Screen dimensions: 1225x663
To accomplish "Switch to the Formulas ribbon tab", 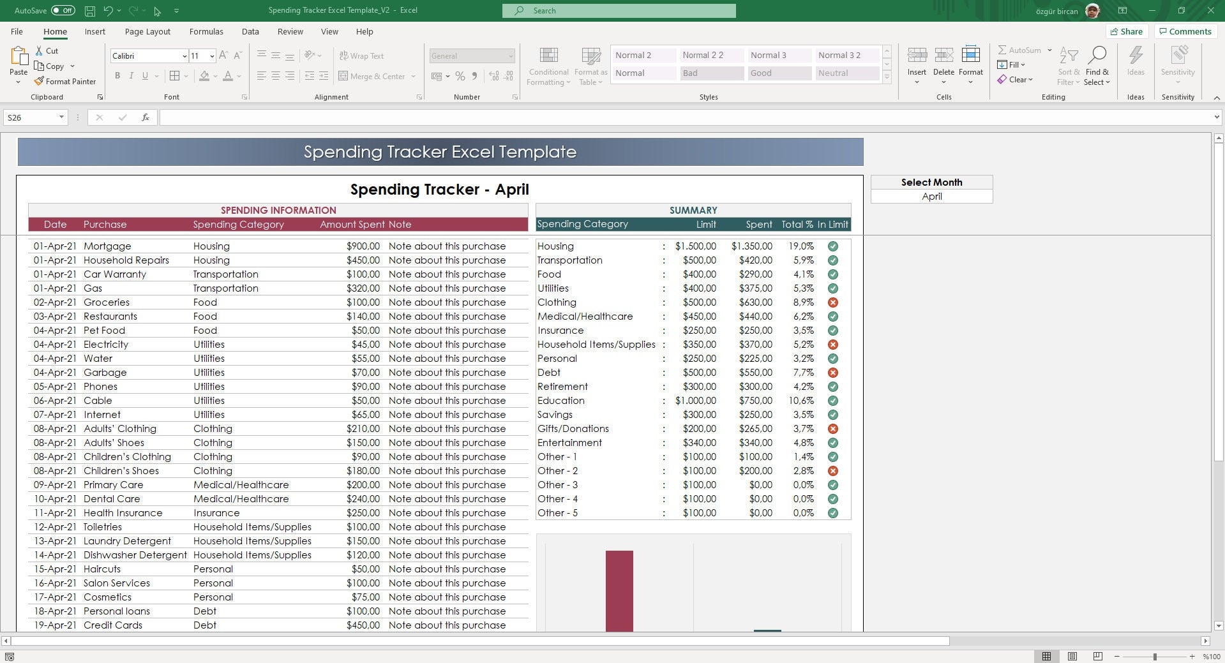I will tap(206, 31).
